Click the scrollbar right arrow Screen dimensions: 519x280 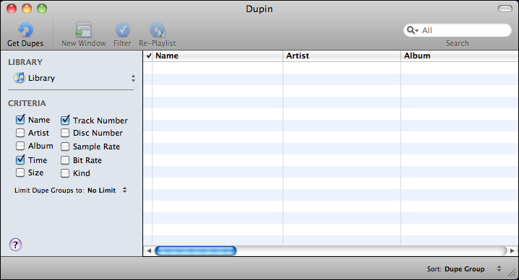512,251
